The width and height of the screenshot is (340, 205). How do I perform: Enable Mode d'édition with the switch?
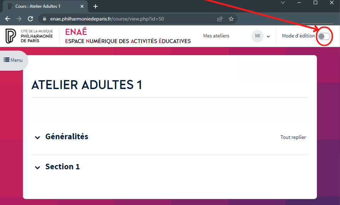[324, 36]
